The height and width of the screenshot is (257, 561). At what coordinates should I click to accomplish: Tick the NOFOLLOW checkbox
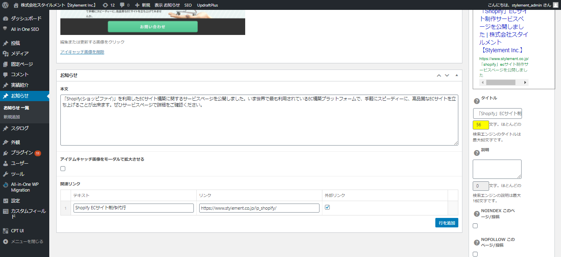[475, 254]
